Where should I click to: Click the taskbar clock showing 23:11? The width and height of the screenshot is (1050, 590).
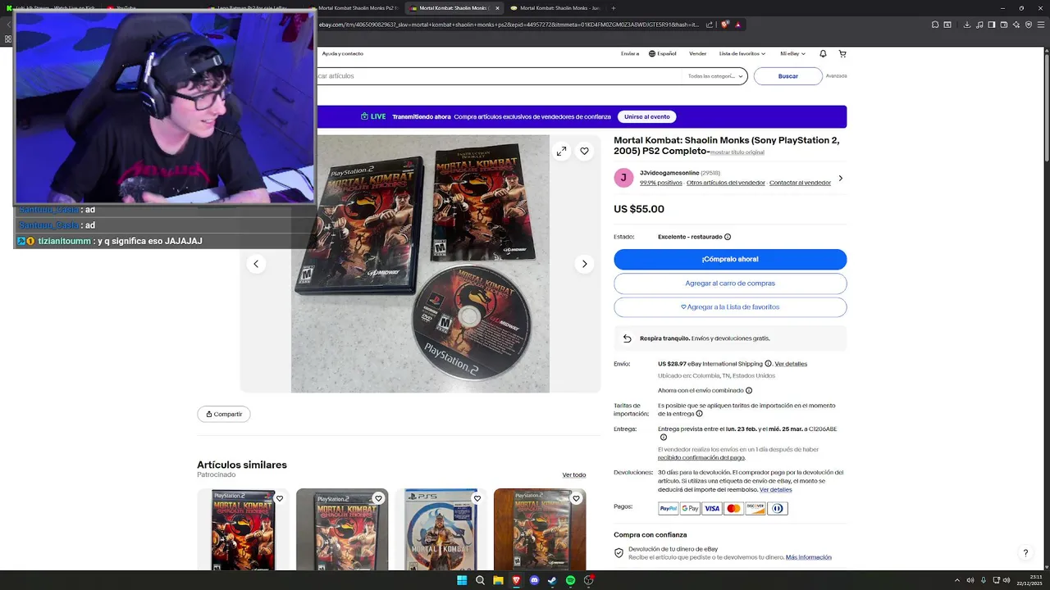1030,580
